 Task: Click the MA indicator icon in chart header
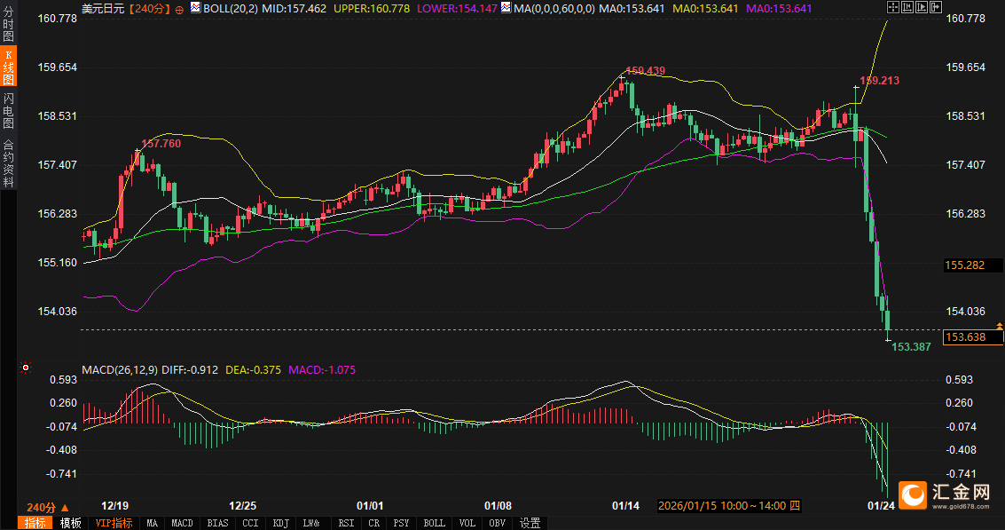pos(506,8)
